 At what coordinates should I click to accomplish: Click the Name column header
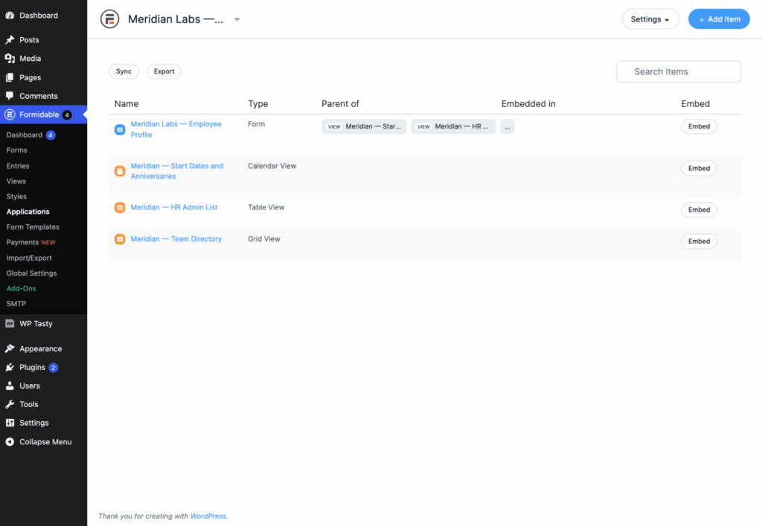[127, 104]
